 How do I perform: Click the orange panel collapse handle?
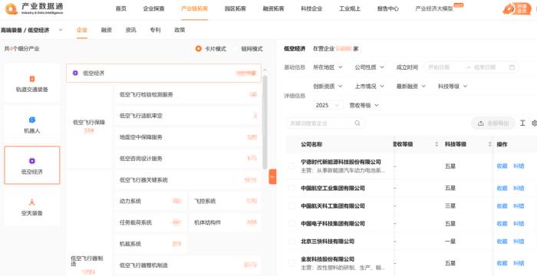[272, 176]
